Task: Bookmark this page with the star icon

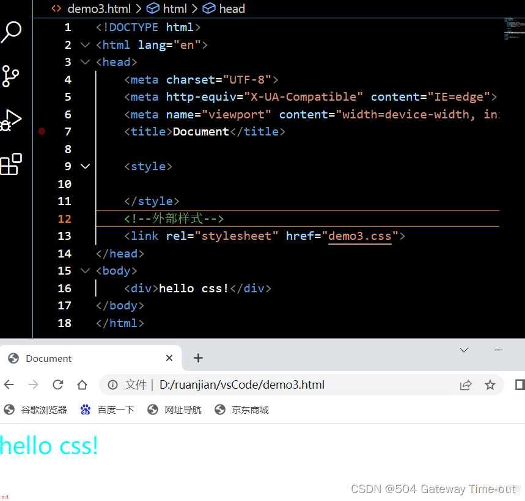Action: (490, 385)
